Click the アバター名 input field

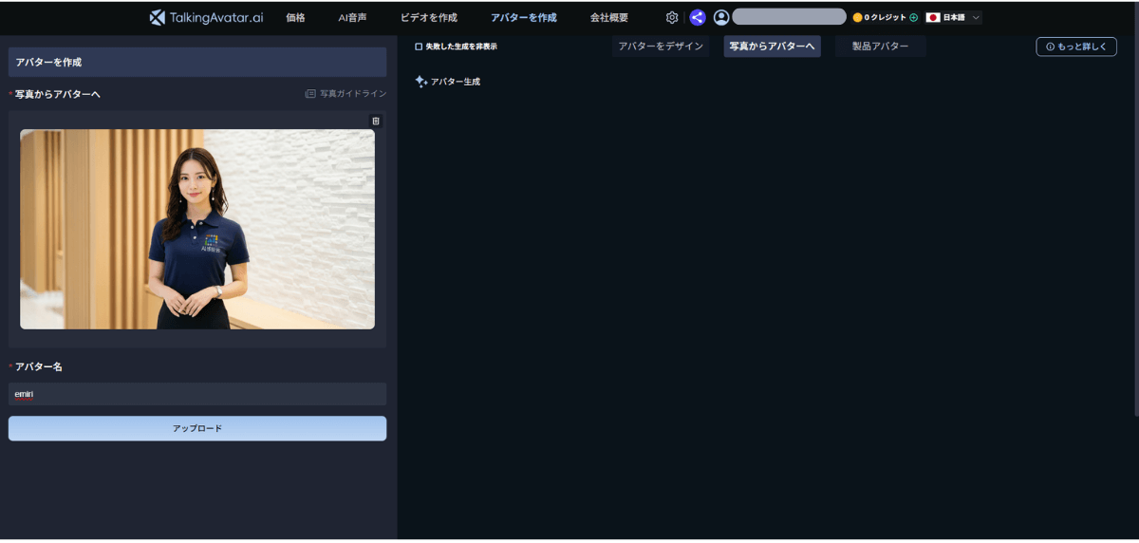[197, 394]
